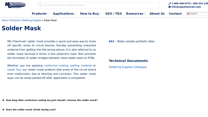The height and width of the screenshot is (117, 208).
Task: Focus the part number search field
Action: (x=100, y=5)
